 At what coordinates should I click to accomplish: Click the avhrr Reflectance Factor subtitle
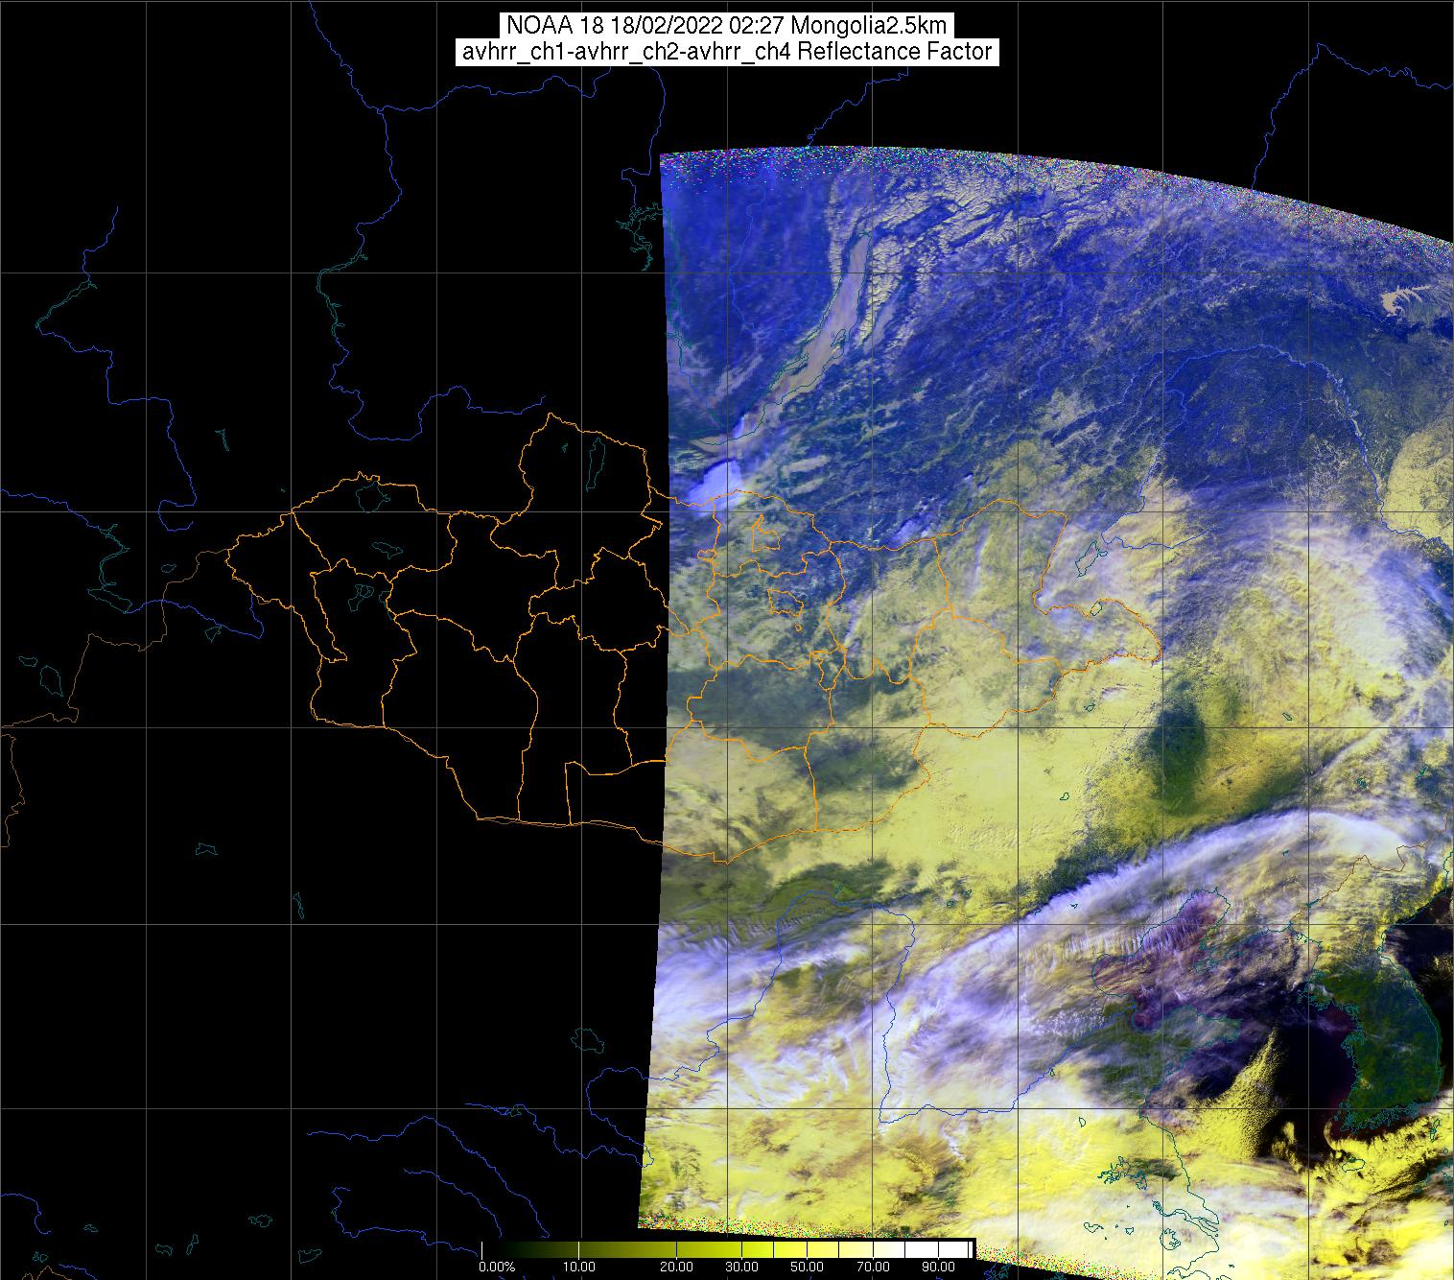[x=726, y=52]
